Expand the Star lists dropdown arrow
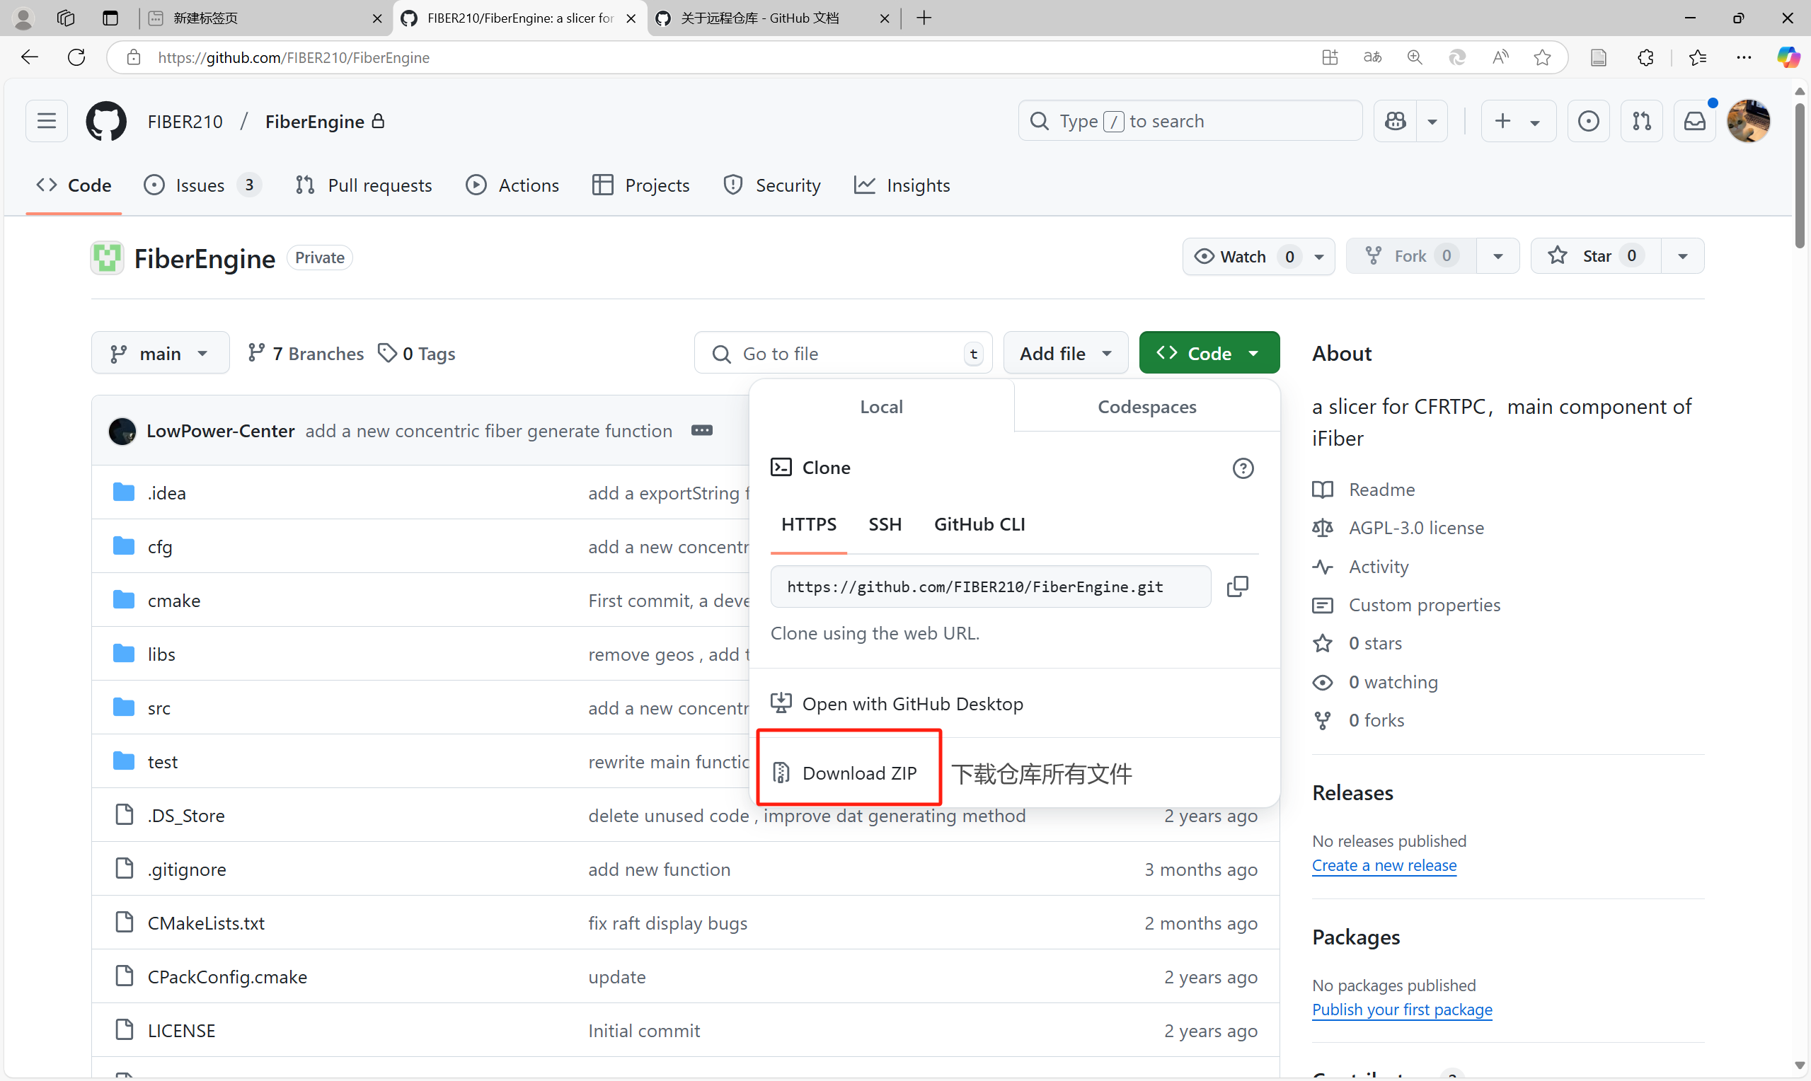The height and width of the screenshot is (1081, 1811). (1682, 256)
